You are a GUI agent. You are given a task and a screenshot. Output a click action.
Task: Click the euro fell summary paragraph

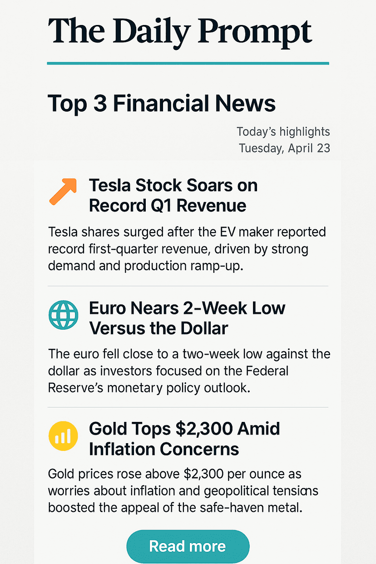coord(188,371)
